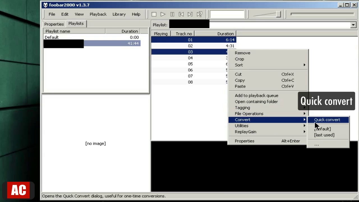Click the track list Duration column header
The height and width of the screenshot is (202, 359).
[x=215, y=34]
